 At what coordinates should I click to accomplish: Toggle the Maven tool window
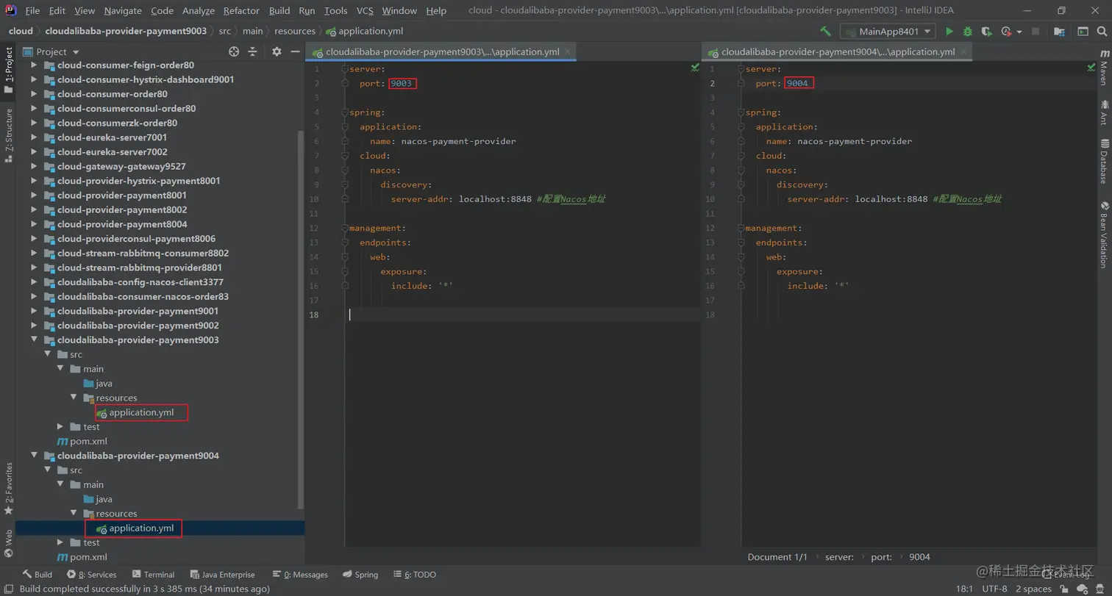pyautogui.click(x=1103, y=68)
